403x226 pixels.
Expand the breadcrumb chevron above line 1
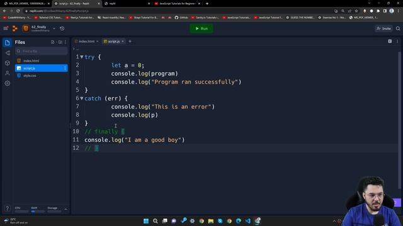pos(74,49)
